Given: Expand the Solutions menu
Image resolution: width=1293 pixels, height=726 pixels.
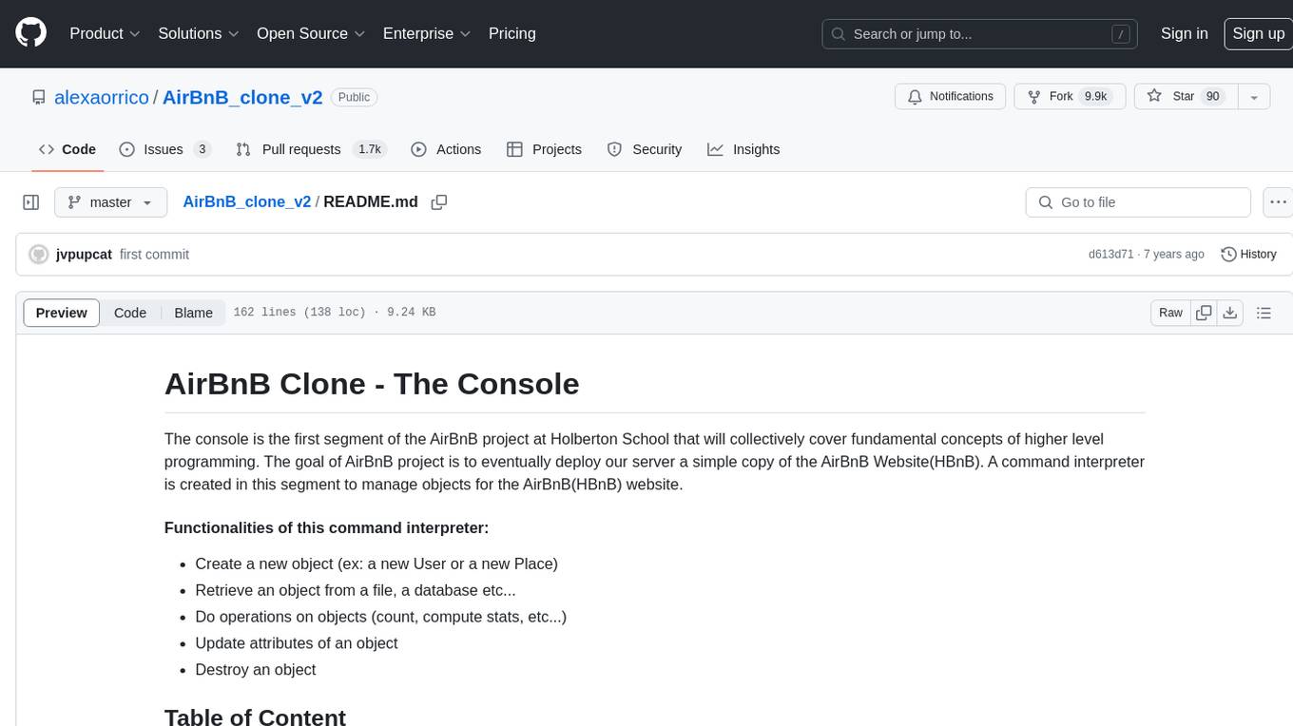Looking at the screenshot, I should [x=198, y=33].
